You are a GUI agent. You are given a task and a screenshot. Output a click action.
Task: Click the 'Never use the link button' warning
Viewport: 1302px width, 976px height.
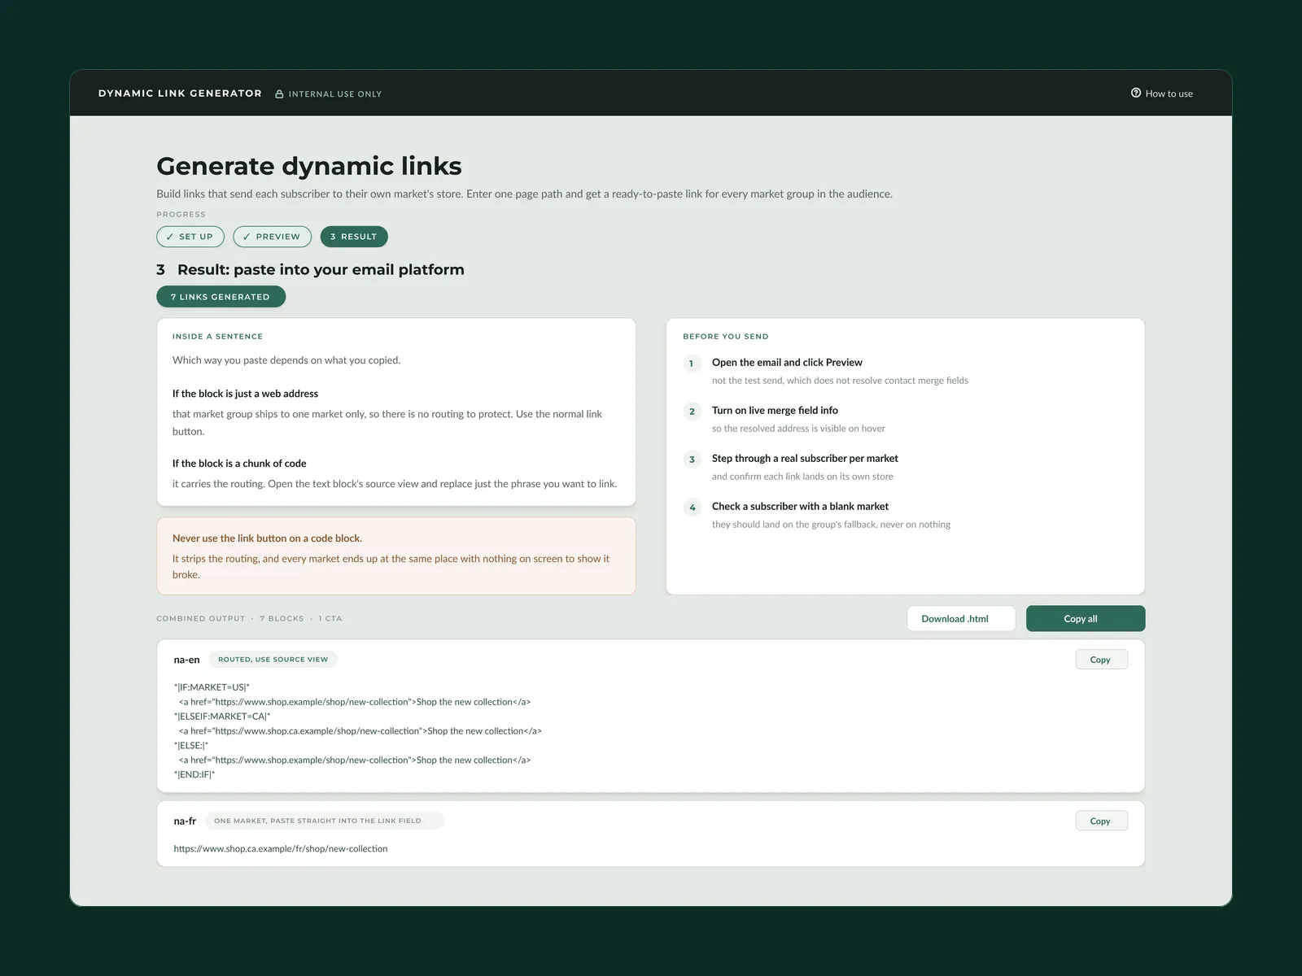pos(396,556)
